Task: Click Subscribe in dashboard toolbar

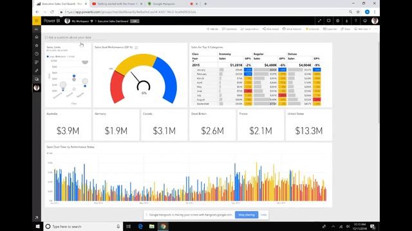Action: coord(330,29)
